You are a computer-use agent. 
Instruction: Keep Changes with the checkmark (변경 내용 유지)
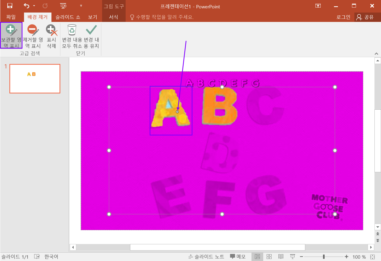click(x=91, y=35)
